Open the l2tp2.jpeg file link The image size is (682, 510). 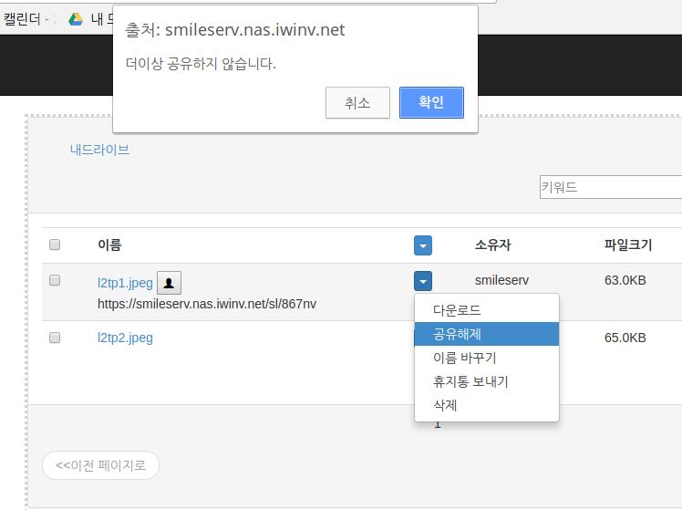tap(125, 338)
